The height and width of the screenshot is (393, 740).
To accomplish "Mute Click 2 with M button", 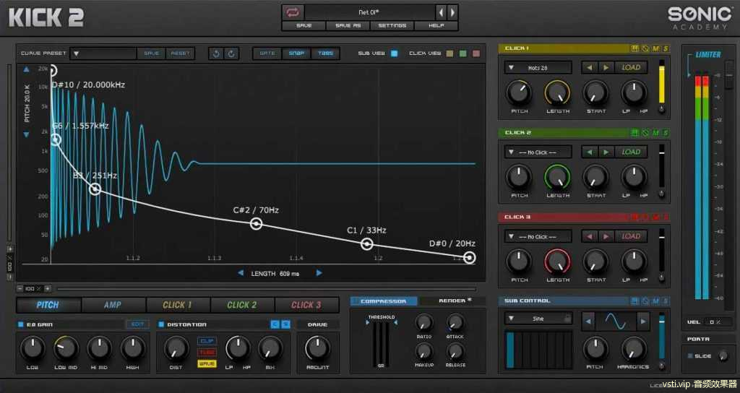I will click(655, 133).
